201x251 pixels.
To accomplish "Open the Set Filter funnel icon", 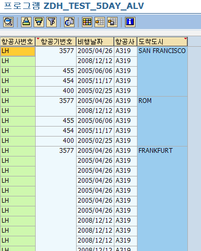I will 51,22.
